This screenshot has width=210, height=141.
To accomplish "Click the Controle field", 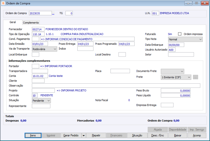I will (x=35, y=95).
